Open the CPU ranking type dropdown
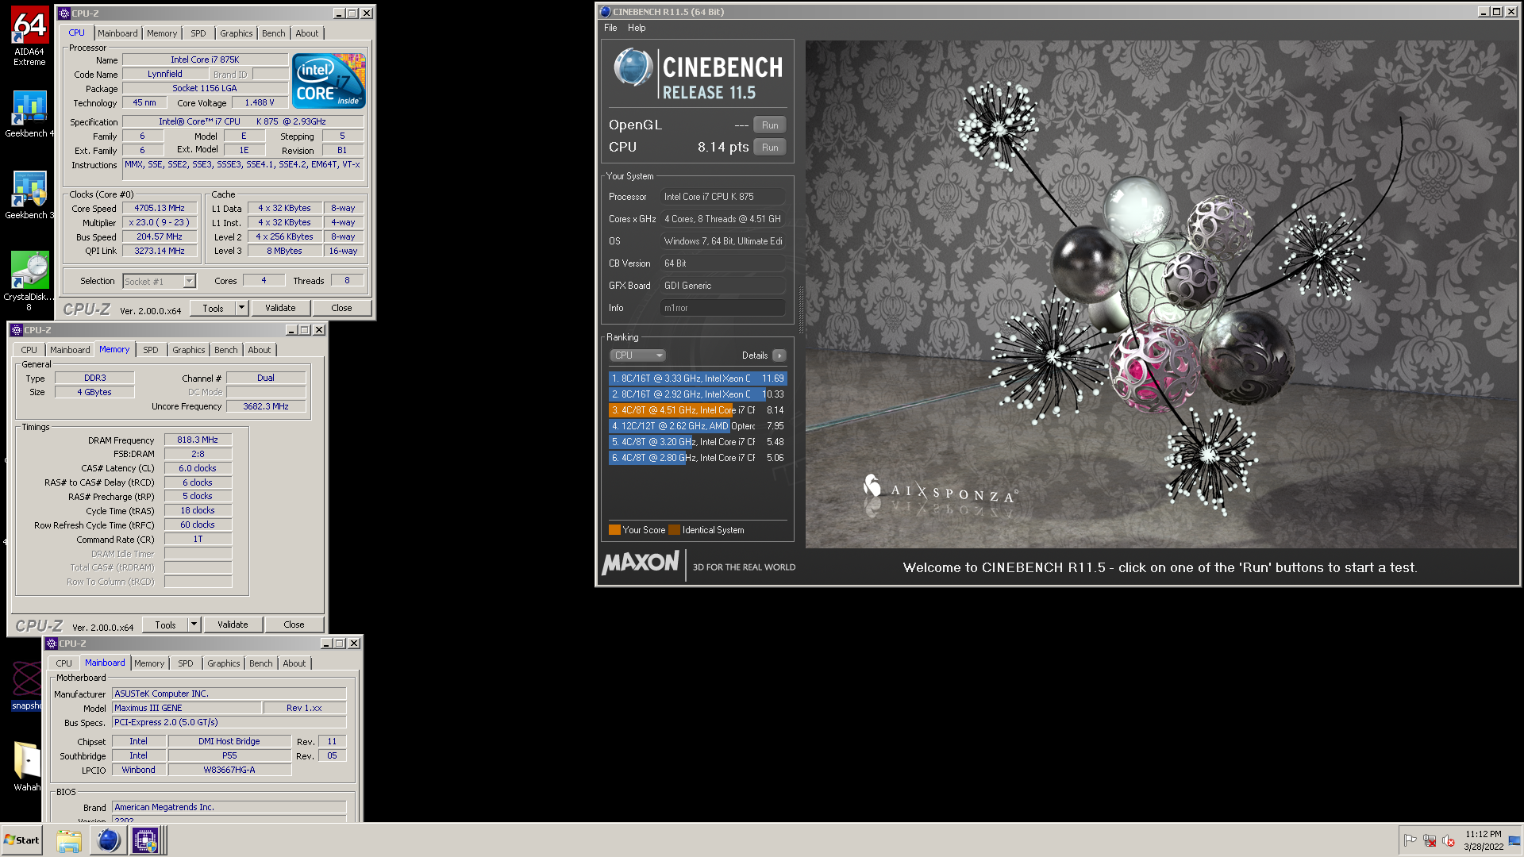This screenshot has height=857, width=1524. pyautogui.click(x=637, y=355)
